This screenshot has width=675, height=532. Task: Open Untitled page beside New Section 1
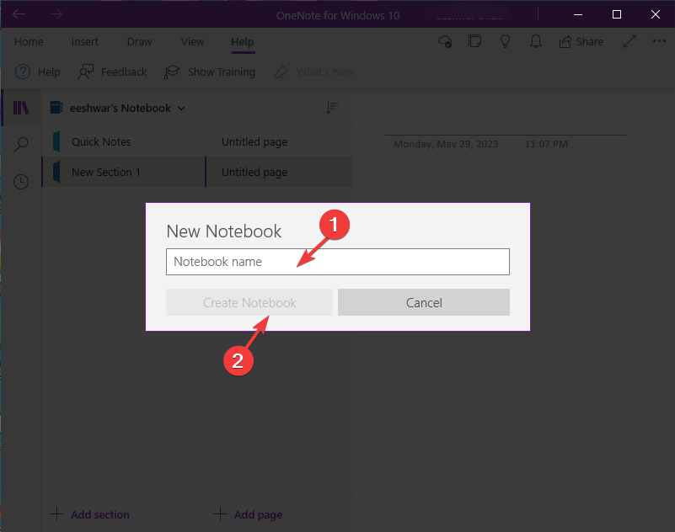click(x=279, y=172)
